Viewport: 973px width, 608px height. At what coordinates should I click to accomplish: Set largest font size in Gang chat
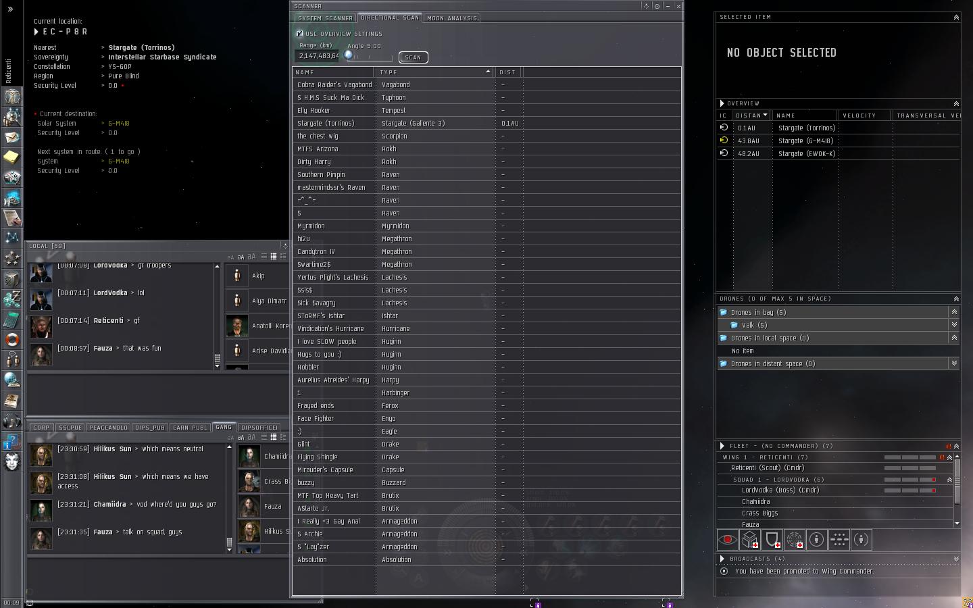pos(251,437)
